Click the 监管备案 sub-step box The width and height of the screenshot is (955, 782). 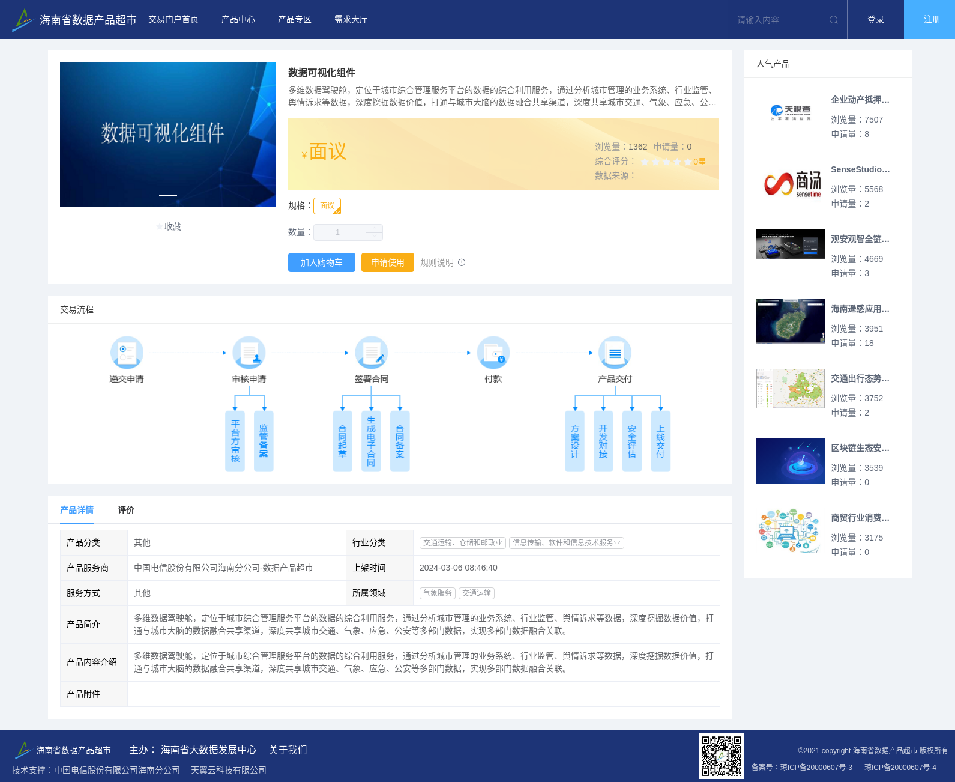click(x=264, y=441)
